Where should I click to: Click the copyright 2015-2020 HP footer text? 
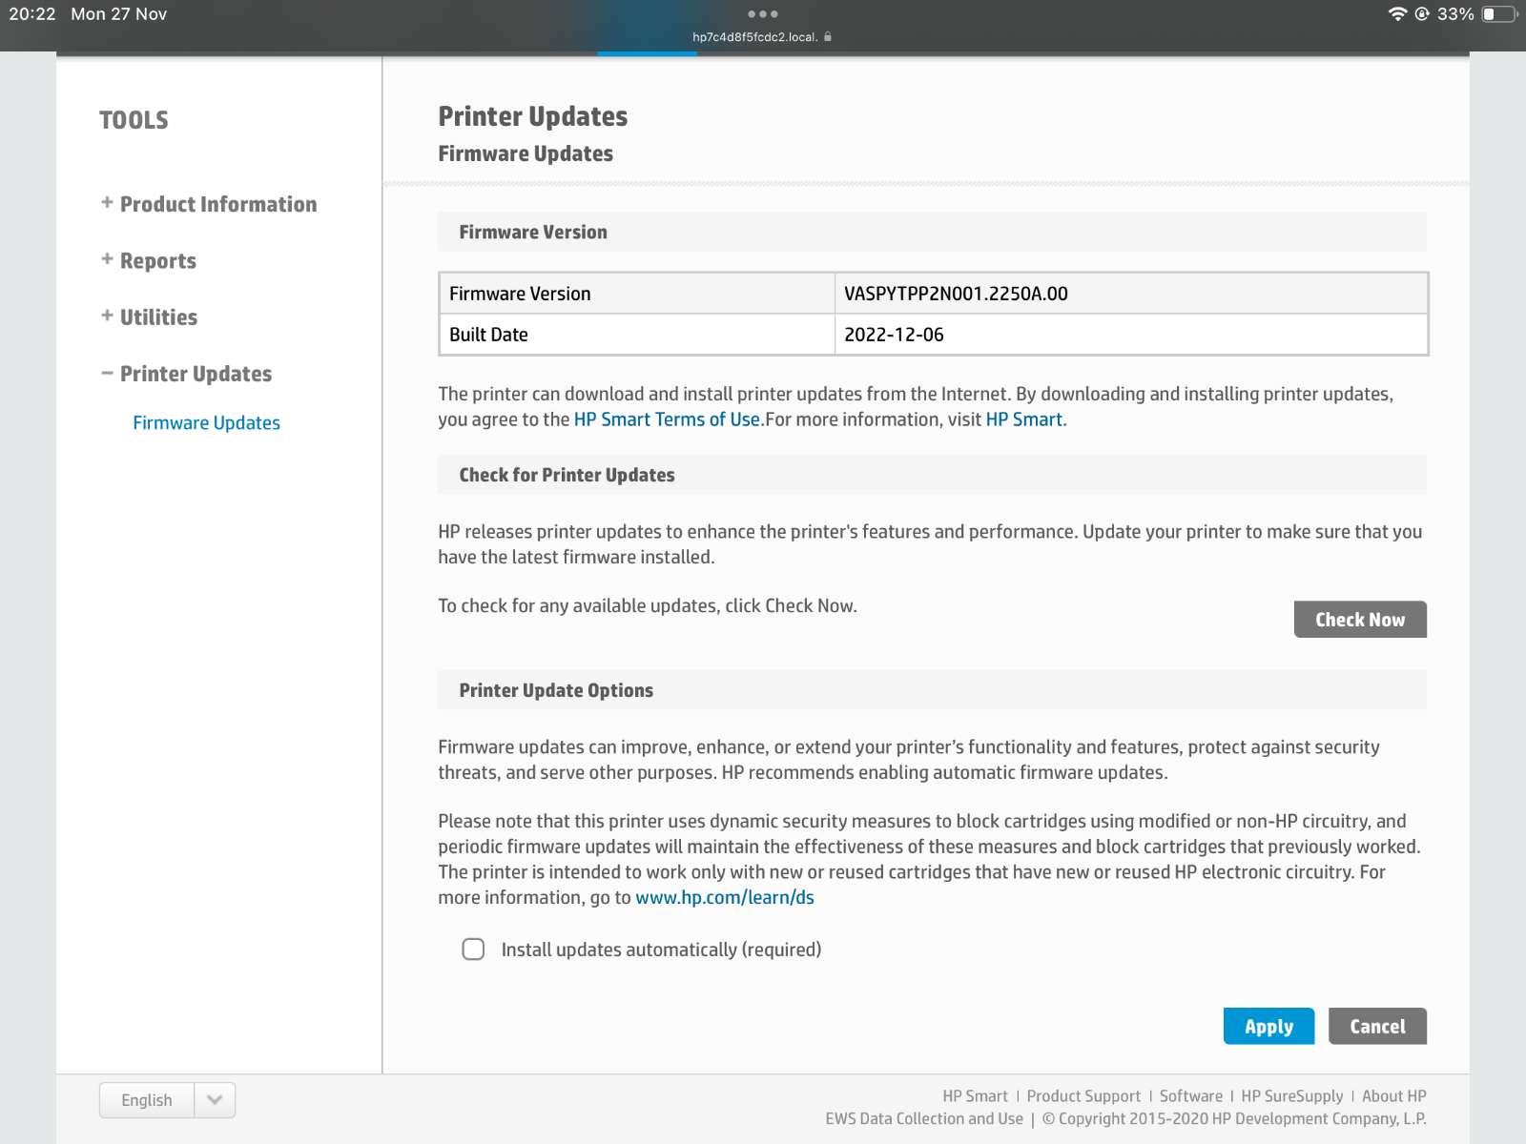coord(1234,1118)
